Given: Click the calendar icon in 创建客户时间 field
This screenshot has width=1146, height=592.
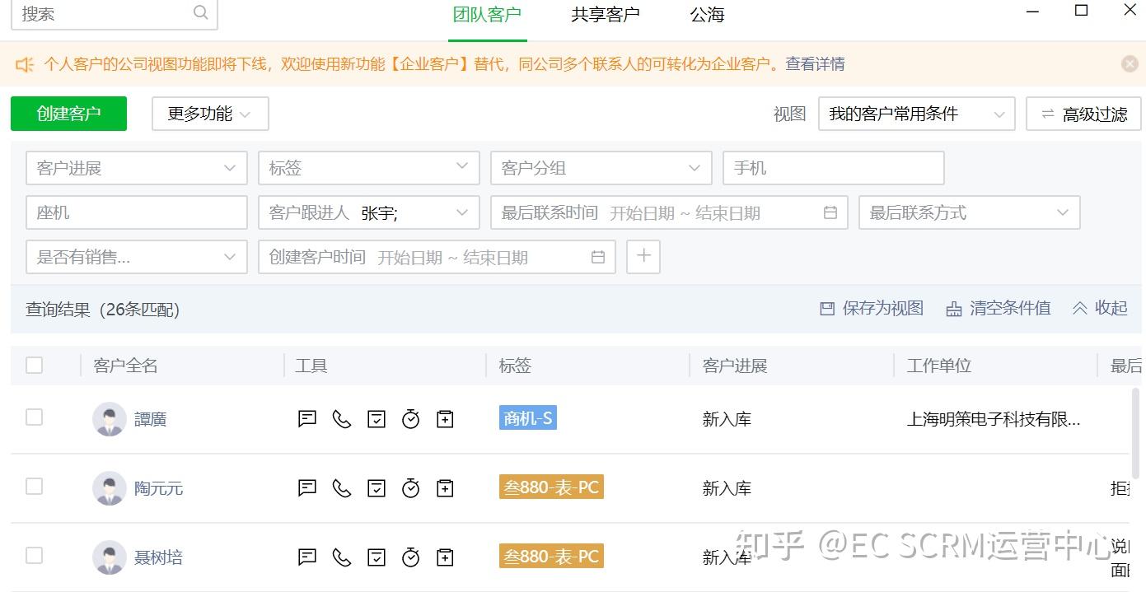Looking at the screenshot, I should pyautogui.click(x=597, y=257).
